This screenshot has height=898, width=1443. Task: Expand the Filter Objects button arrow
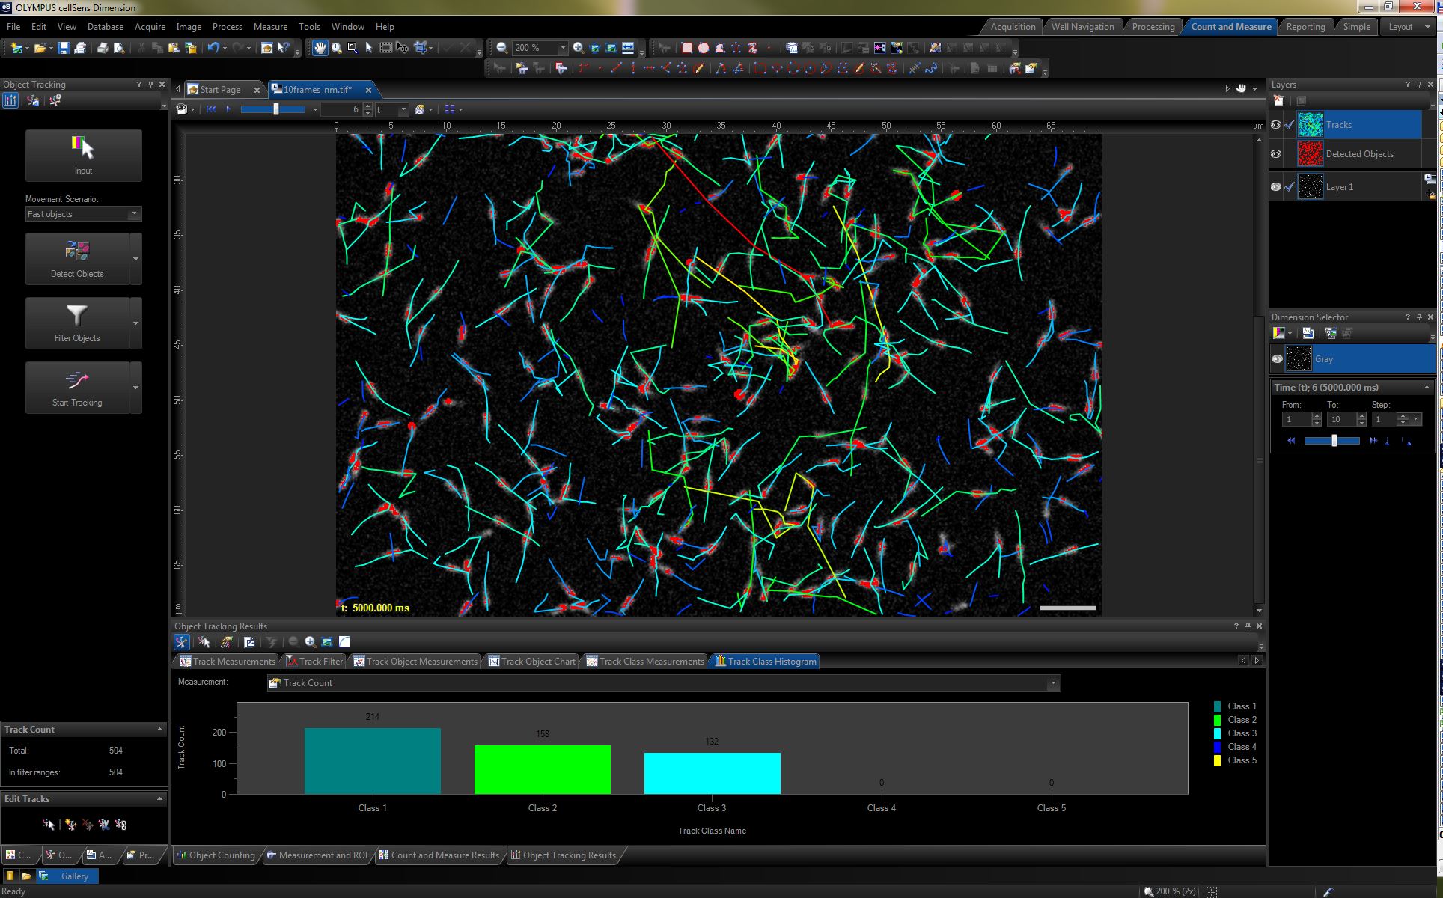135,323
